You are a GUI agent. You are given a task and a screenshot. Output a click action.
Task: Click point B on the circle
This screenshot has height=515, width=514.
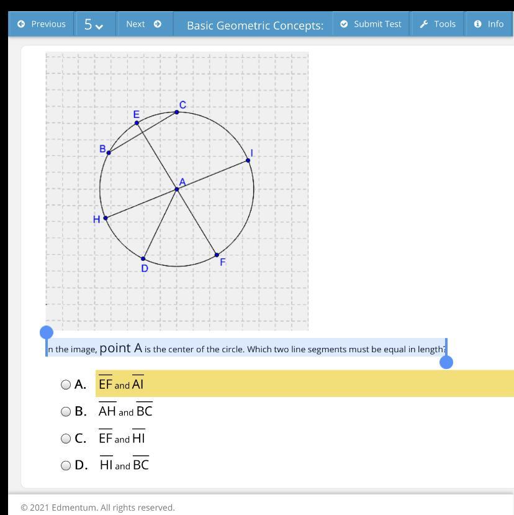[109, 153]
